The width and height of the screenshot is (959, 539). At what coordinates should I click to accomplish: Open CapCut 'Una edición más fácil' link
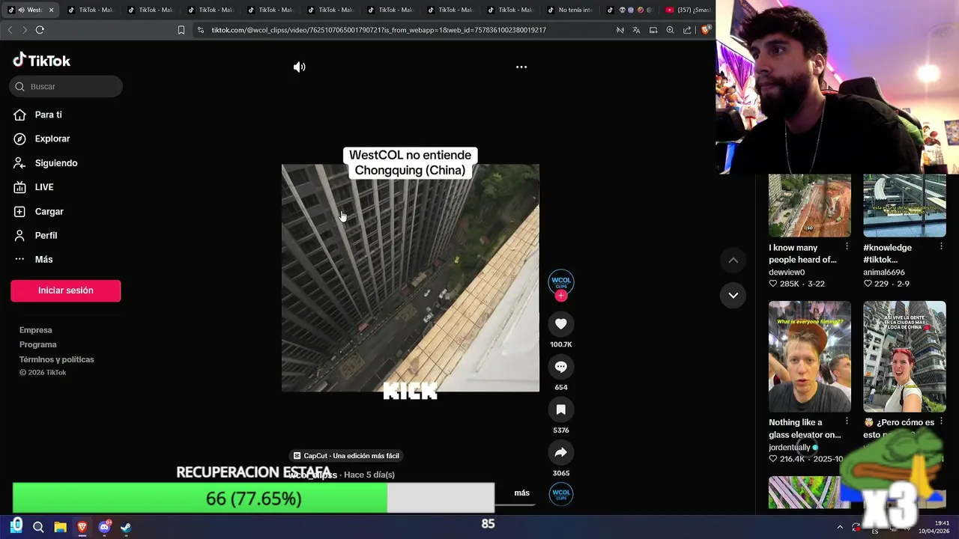pyautogui.click(x=346, y=455)
